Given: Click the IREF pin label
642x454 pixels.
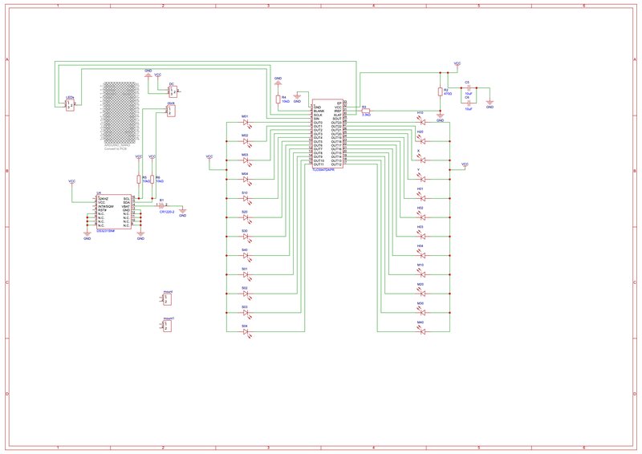Looking at the screenshot, I should click(x=338, y=111).
